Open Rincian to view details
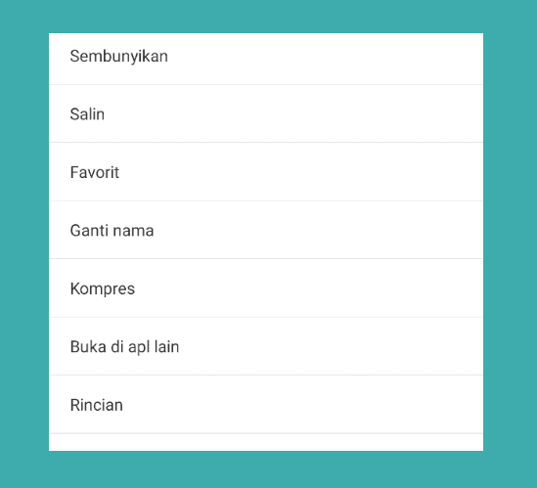The width and height of the screenshot is (537, 488). coord(266,405)
